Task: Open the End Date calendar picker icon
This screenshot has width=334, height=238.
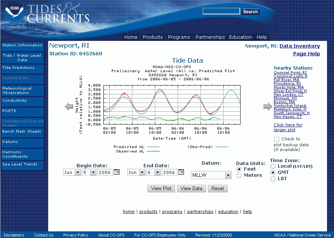Action: coord(181,172)
